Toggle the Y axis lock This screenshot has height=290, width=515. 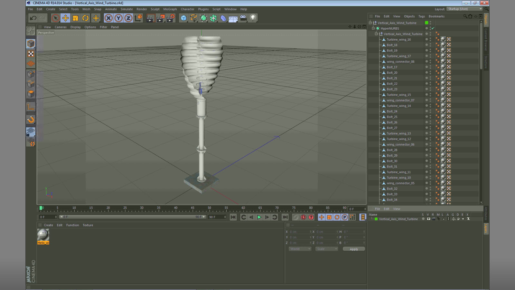point(118,18)
